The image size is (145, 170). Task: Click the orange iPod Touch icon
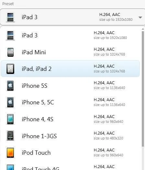pyautogui.click(x=10, y=153)
